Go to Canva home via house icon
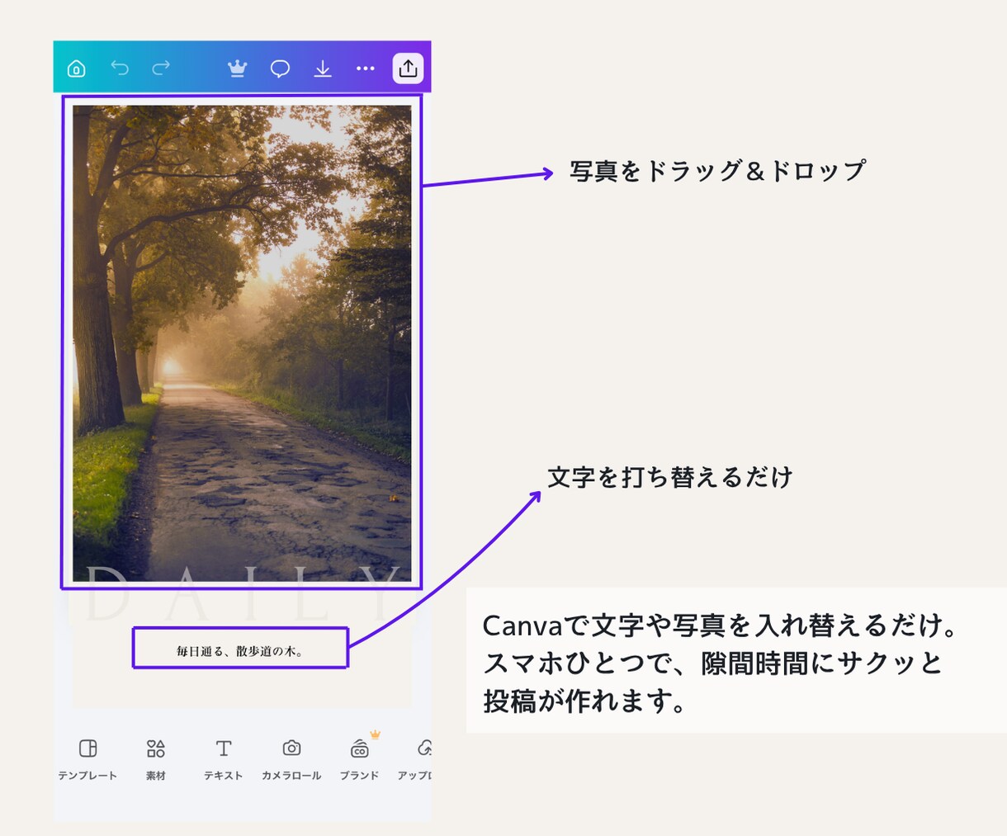1007x836 pixels. (x=76, y=68)
